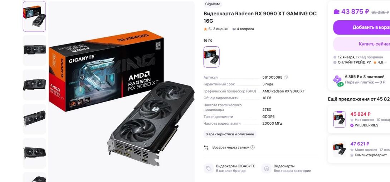The image size is (390, 182).
Task: Click the purple wallet price icon
Action: tap(337, 12)
